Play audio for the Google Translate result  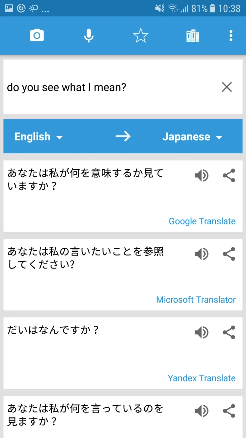(201, 176)
